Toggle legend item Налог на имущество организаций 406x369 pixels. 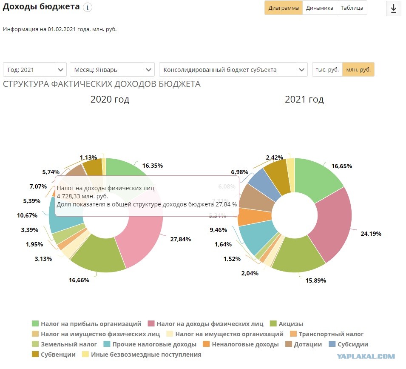point(225,334)
